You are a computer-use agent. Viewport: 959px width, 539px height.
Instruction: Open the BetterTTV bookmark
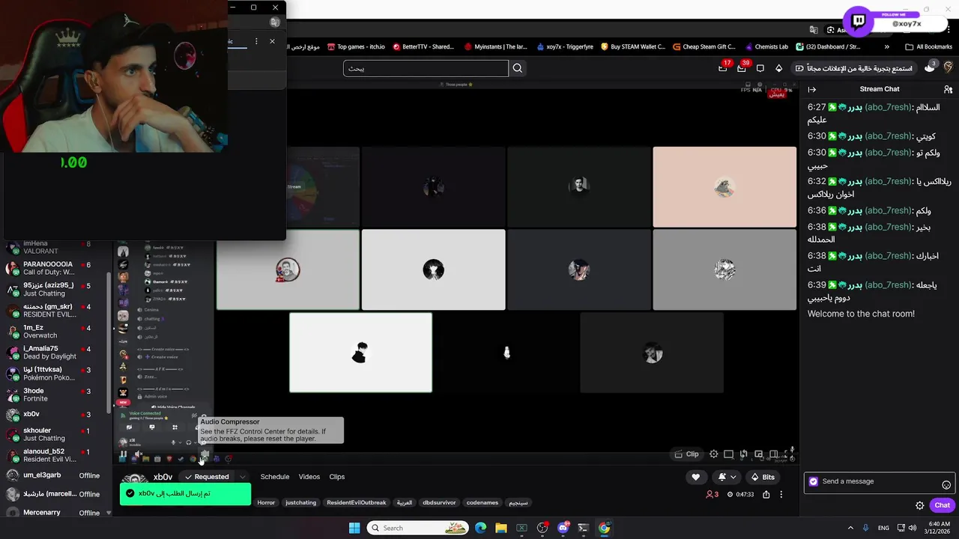click(423, 46)
